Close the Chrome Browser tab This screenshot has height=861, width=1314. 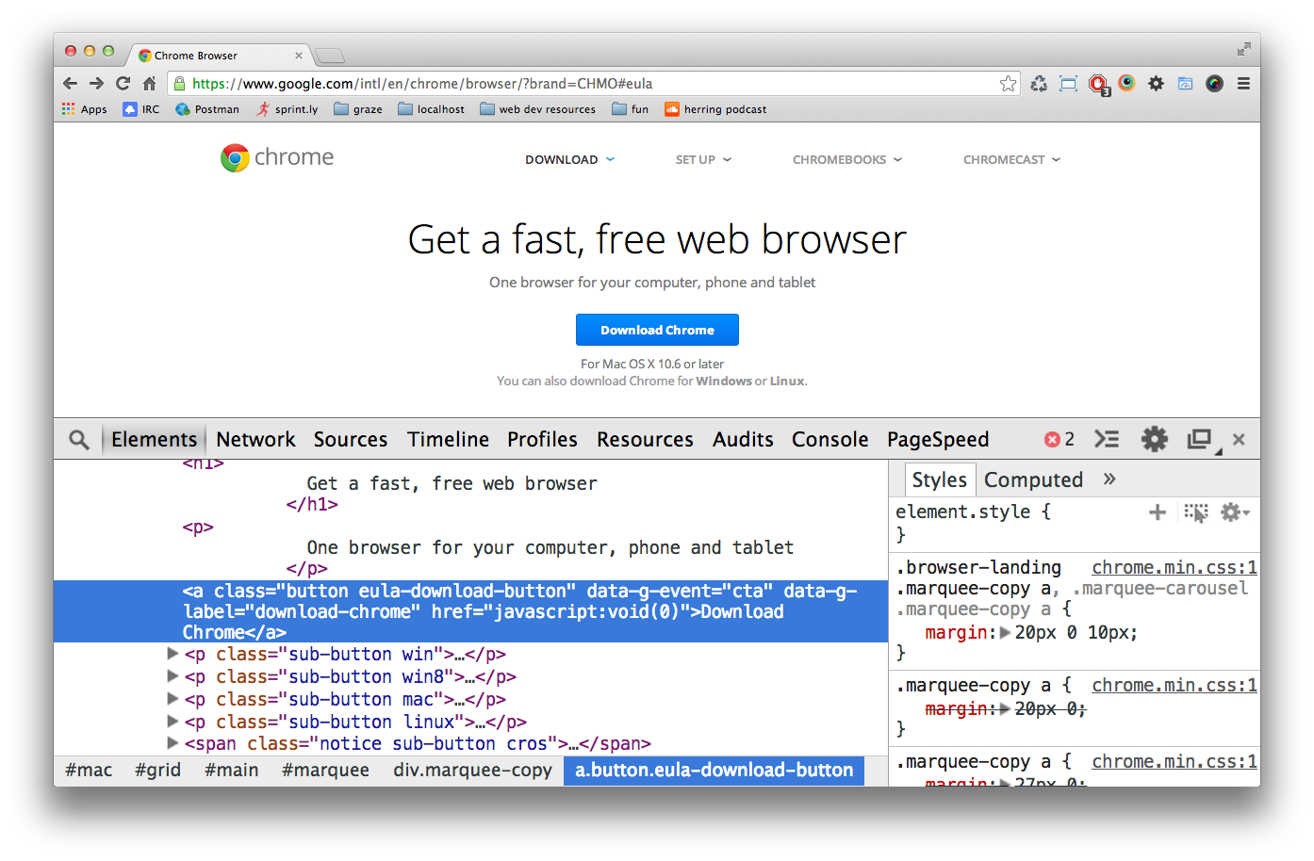299,56
